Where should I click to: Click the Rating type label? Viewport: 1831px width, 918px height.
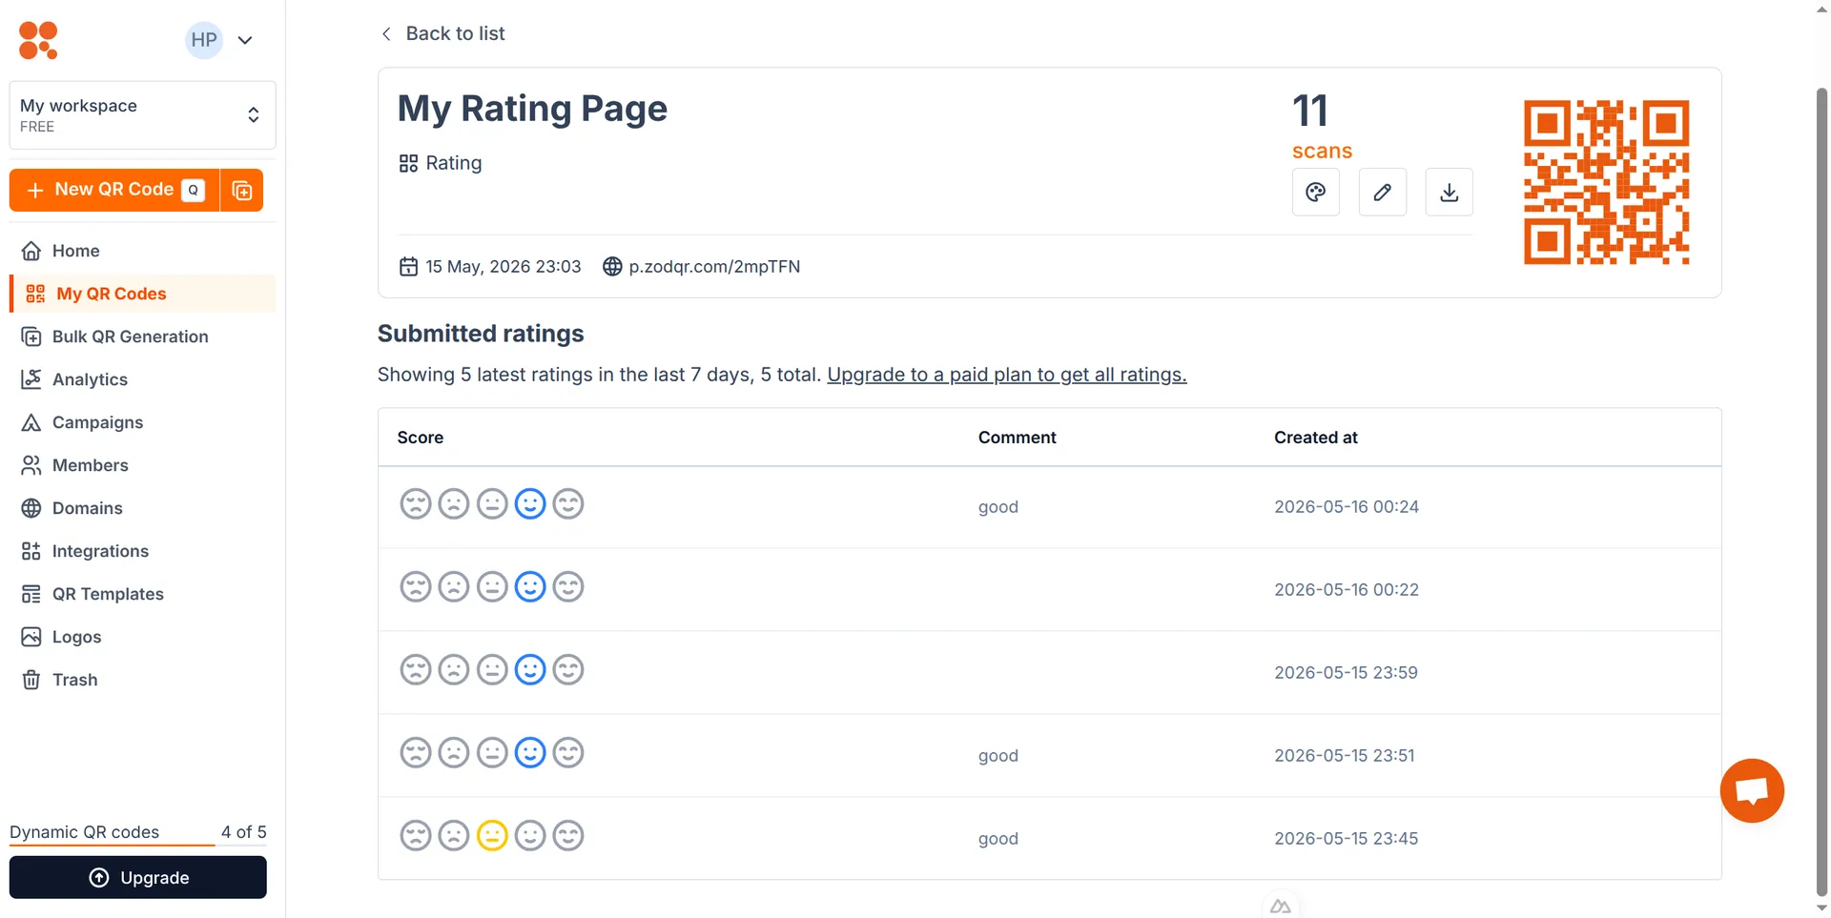click(x=441, y=163)
